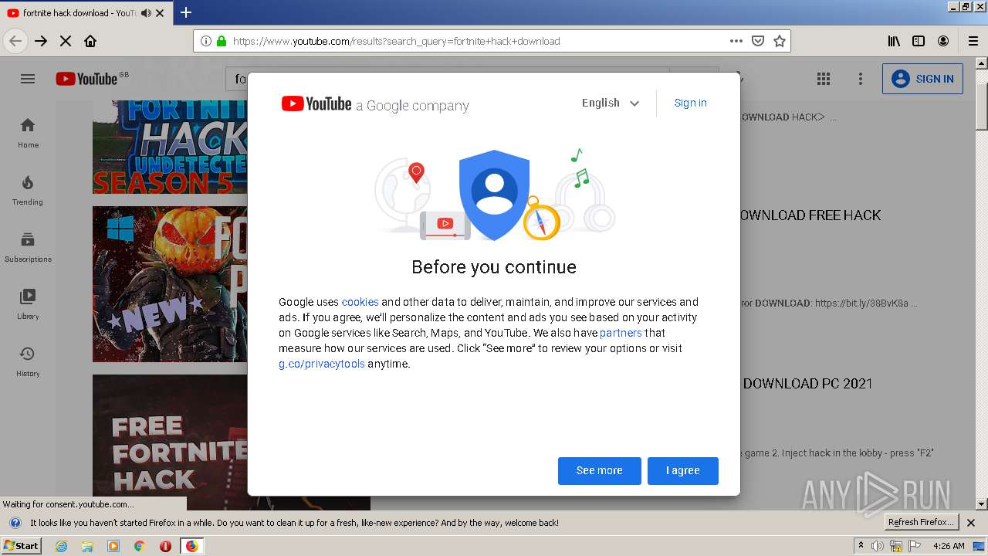Open the FREE FORTNITE HACK video thumbnail

pos(170,442)
